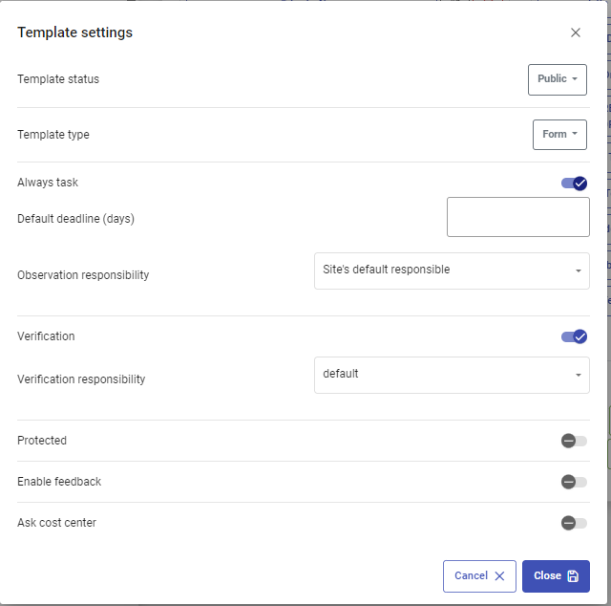Dismiss the dialog with the top-right X icon
This screenshot has height=606, width=611.
point(576,32)
